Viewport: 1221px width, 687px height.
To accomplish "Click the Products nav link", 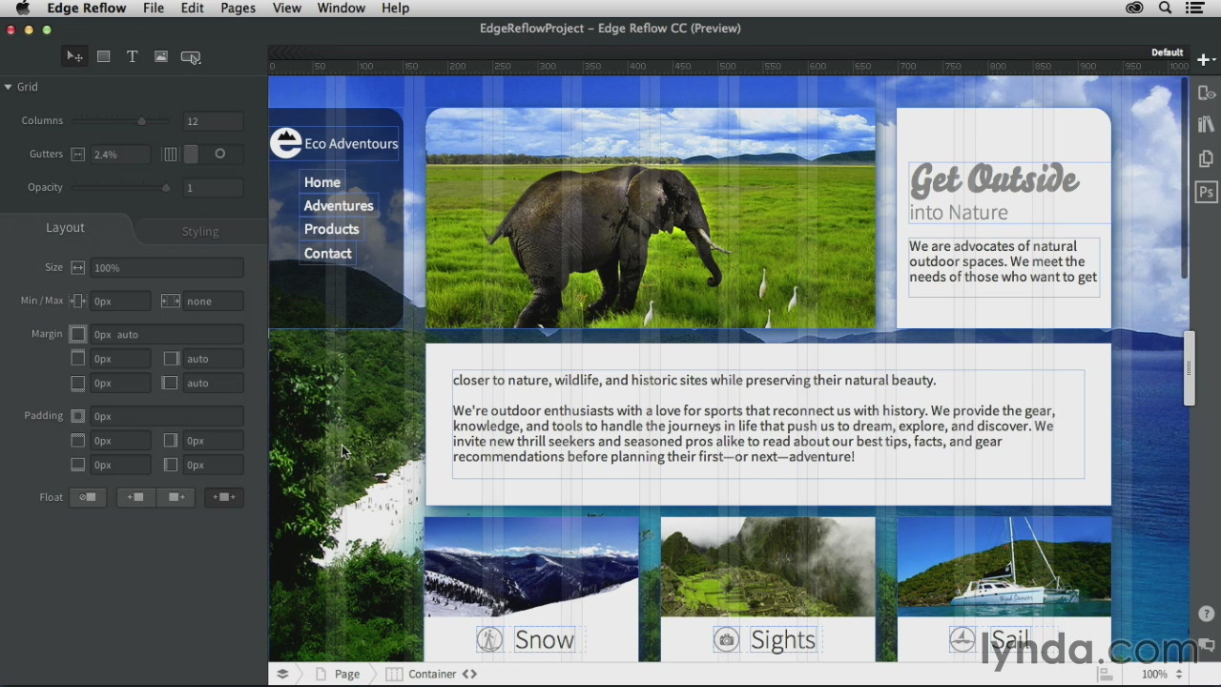I will coord(331,229).
